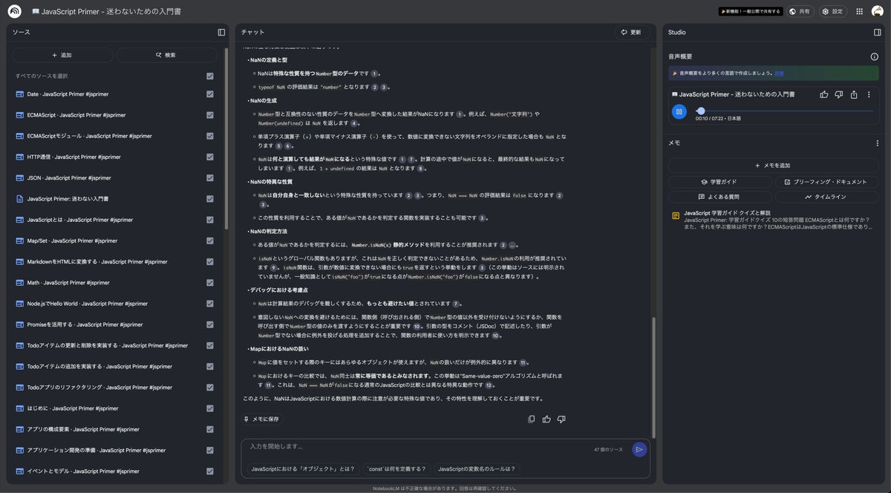The width and height of the screenshot is (891, 493).
Task: Open 設定 settings
Action: tap(833, 11)
